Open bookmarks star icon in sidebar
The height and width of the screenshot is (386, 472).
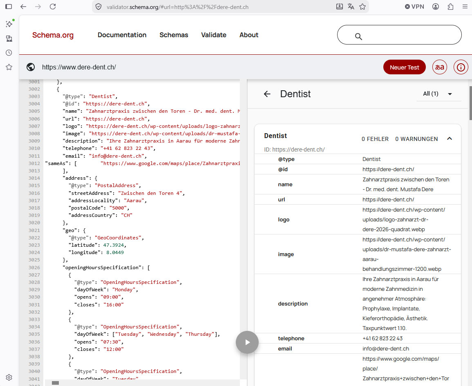click(9, 67)
